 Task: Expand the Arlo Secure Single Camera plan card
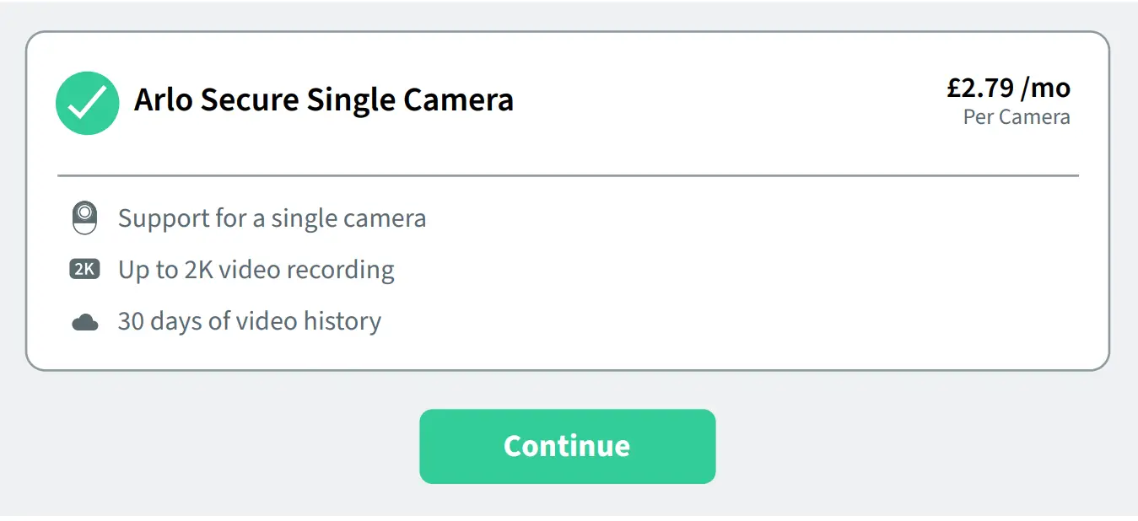(569, 200)
